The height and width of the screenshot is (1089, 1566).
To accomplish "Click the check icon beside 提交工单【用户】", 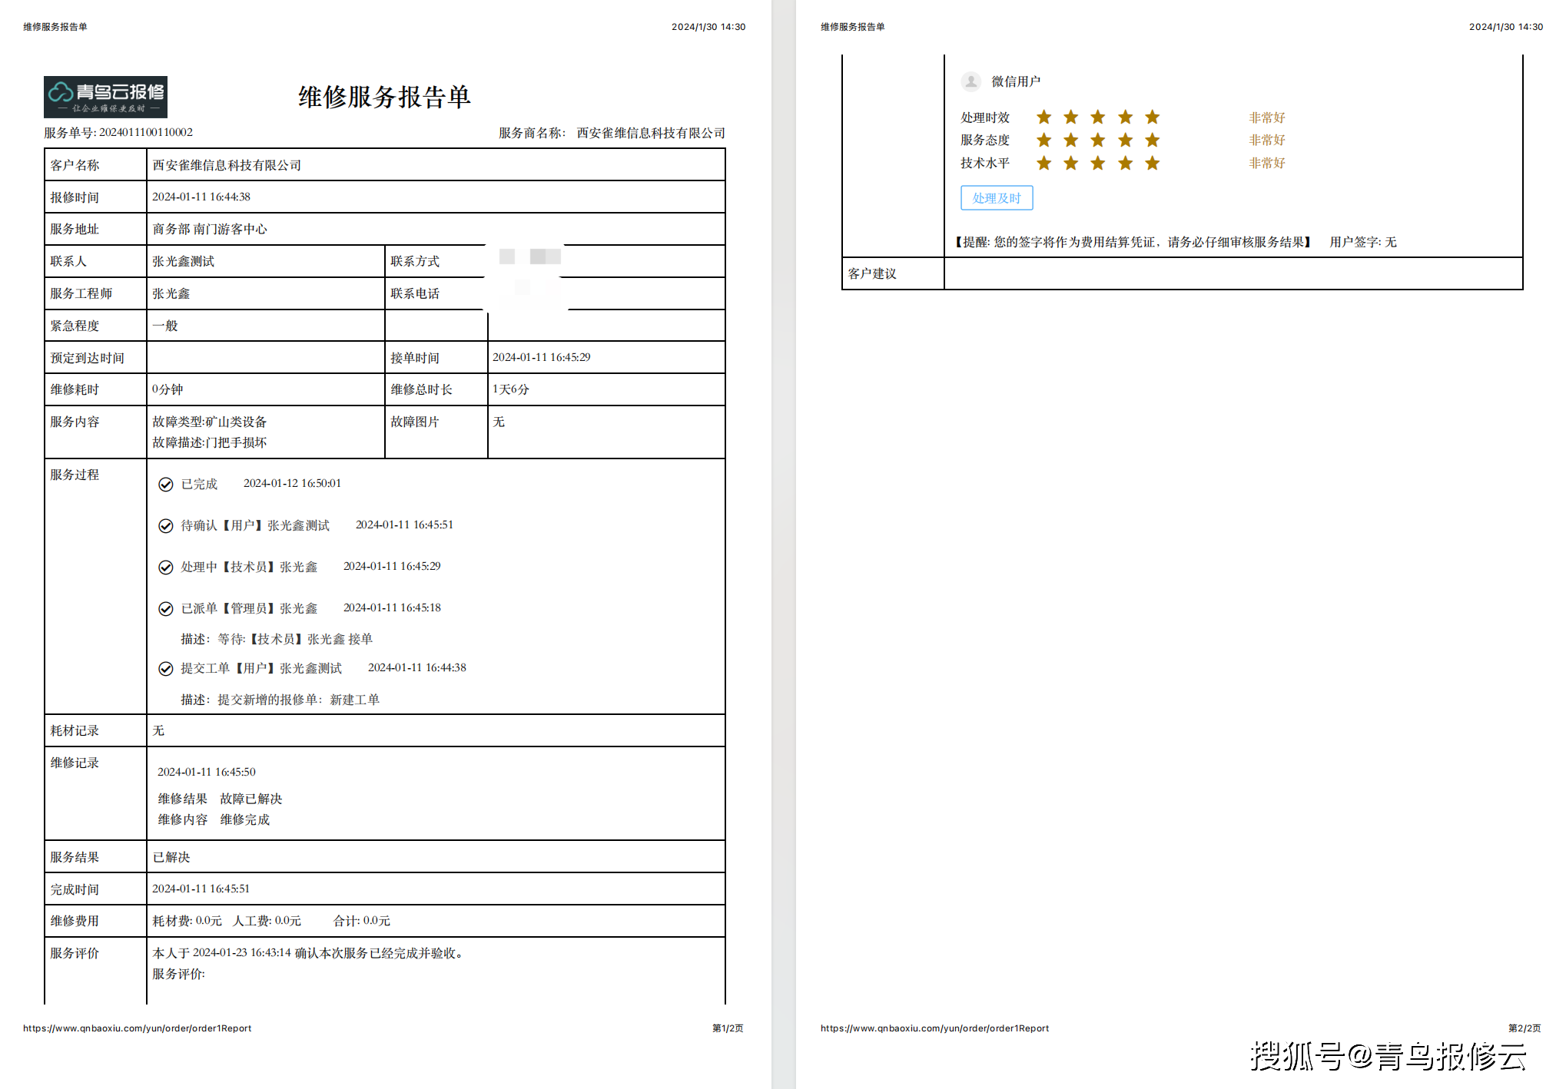I will click(x=165, y=668).
